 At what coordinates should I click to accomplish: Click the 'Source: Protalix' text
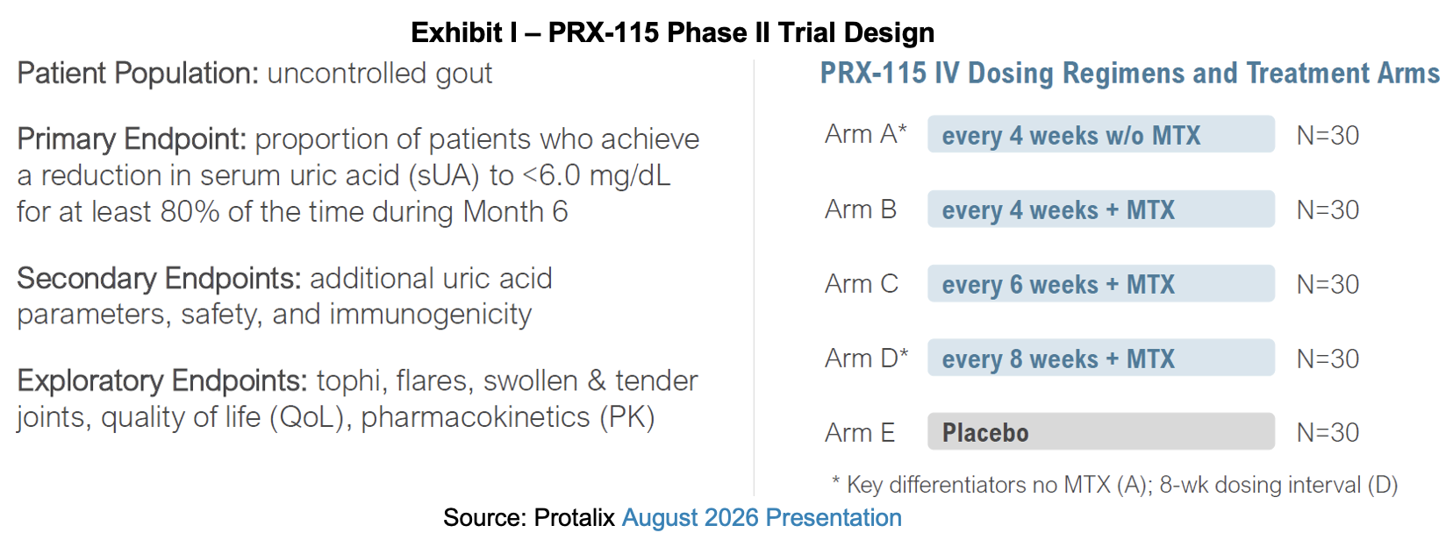pyautogui.click(x=529, y=518)
